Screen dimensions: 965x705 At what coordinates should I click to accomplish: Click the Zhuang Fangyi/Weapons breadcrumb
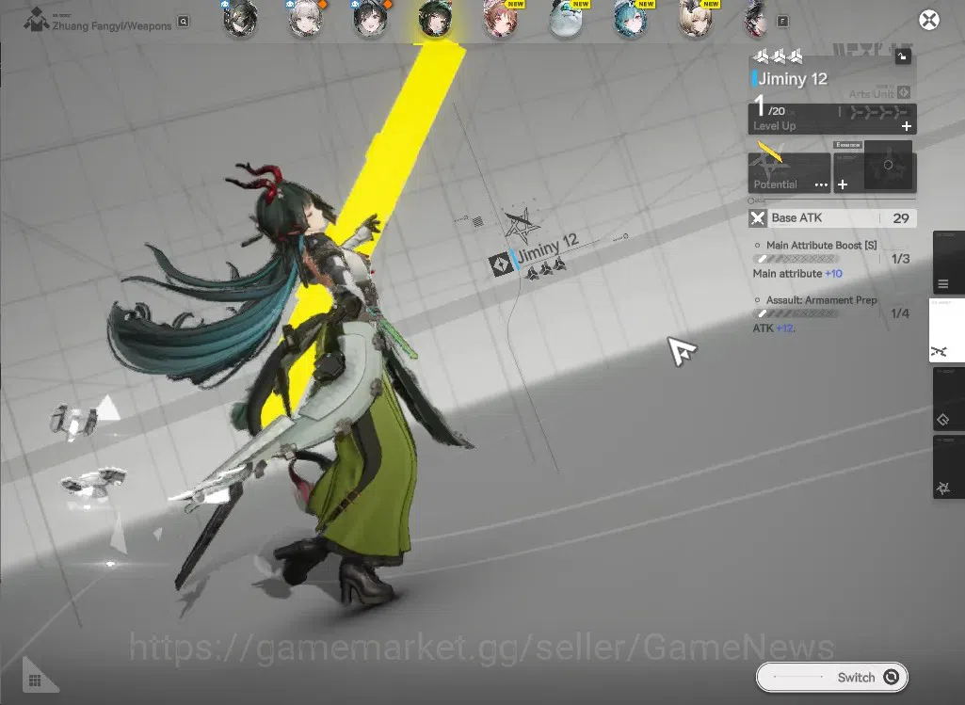tap(112, 25)
